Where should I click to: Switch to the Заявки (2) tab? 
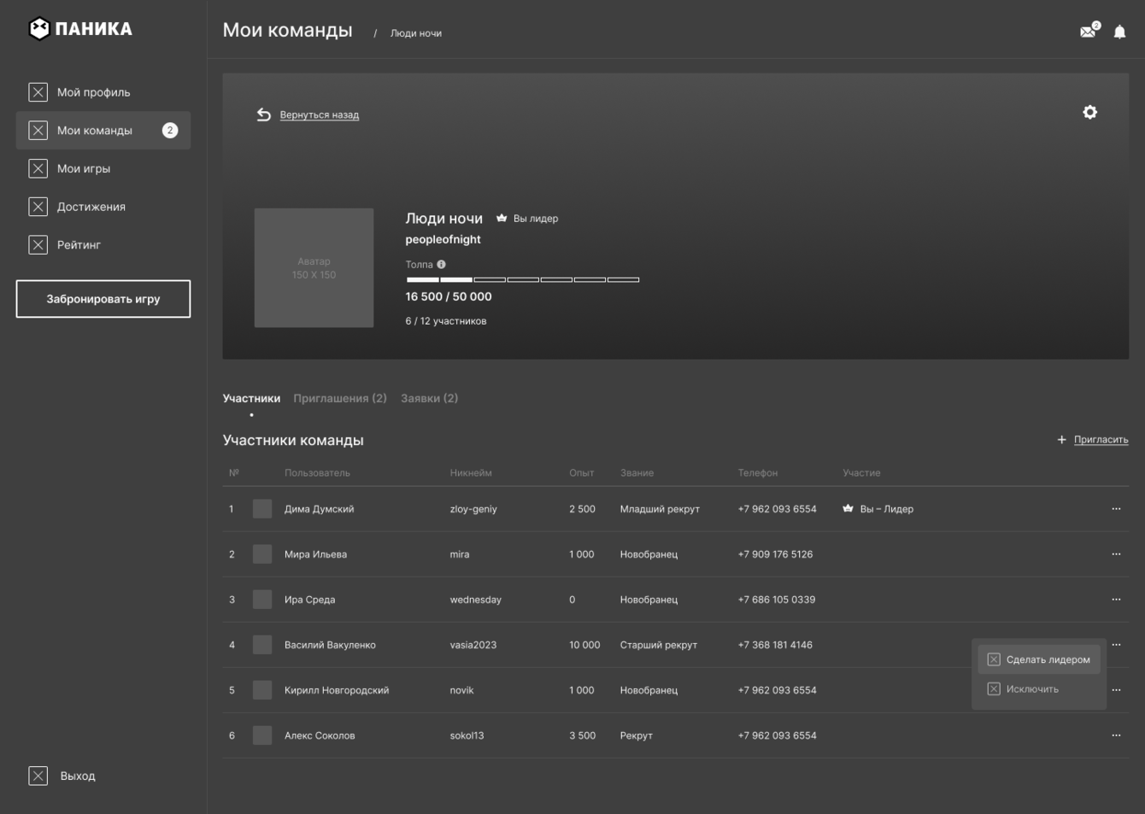[429, 399]
